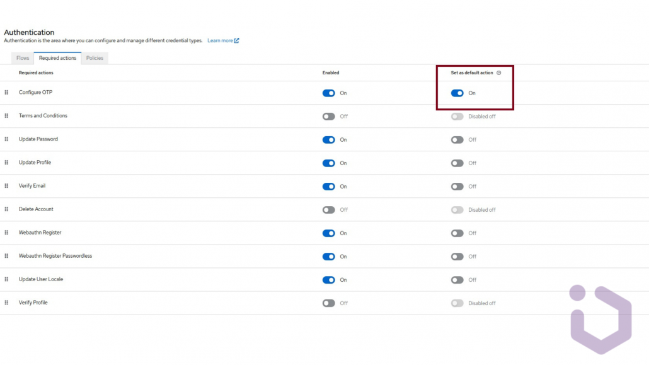649x365 pixels.
Task: Disable the Update User Locale toggle
Action: click(x=328, y=280)
